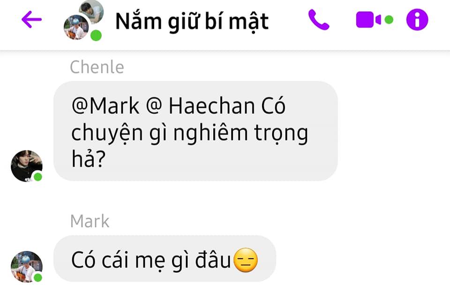Tap the upper photo in group avatar
Viewport: 450px width, 291px height.
point(92,11)
